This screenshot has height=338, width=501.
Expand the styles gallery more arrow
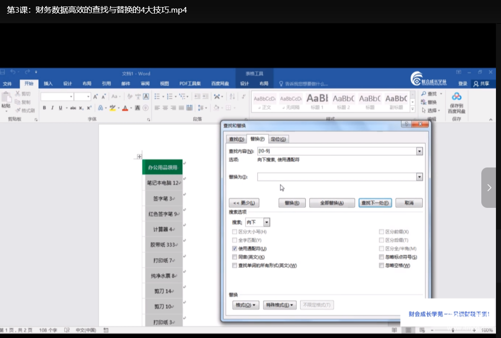coord(413,109)
